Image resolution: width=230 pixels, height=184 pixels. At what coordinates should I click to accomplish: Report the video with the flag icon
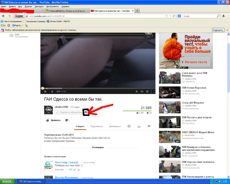click(149, 126)
